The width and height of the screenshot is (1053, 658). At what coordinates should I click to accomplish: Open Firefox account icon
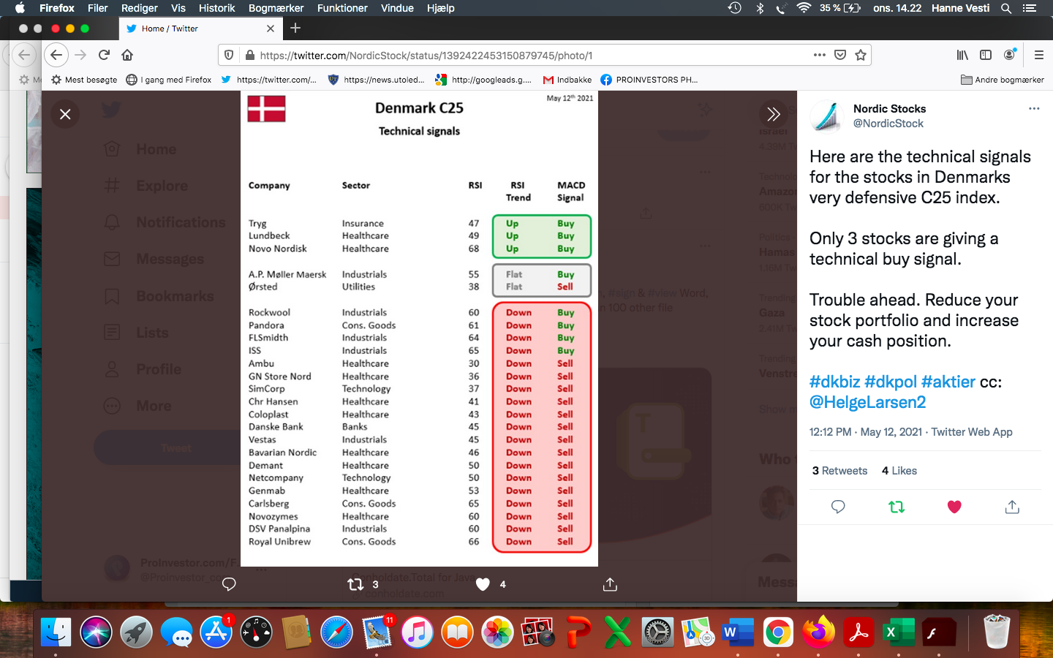[x=1010, y=55]
